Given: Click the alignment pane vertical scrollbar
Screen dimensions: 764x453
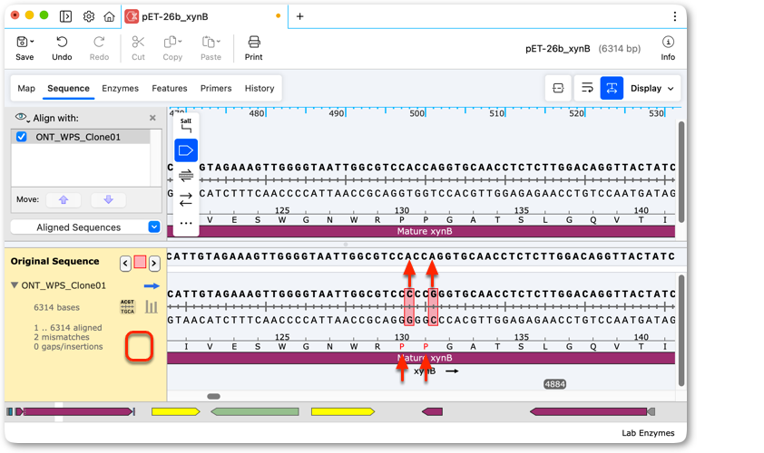Looking at the screenshot, I should point(681,330).
